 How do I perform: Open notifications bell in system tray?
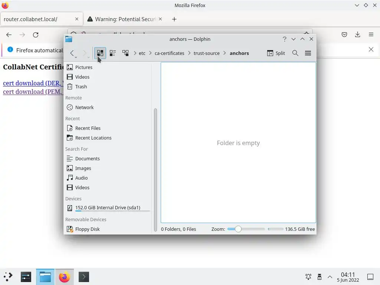(x=308, y=277)
